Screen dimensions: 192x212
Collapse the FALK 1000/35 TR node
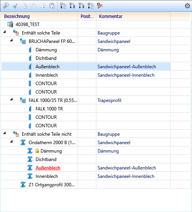click(x=11, y=99)
